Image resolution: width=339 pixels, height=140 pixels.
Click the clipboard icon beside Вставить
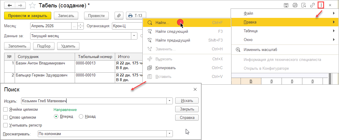tap(149, 76)
